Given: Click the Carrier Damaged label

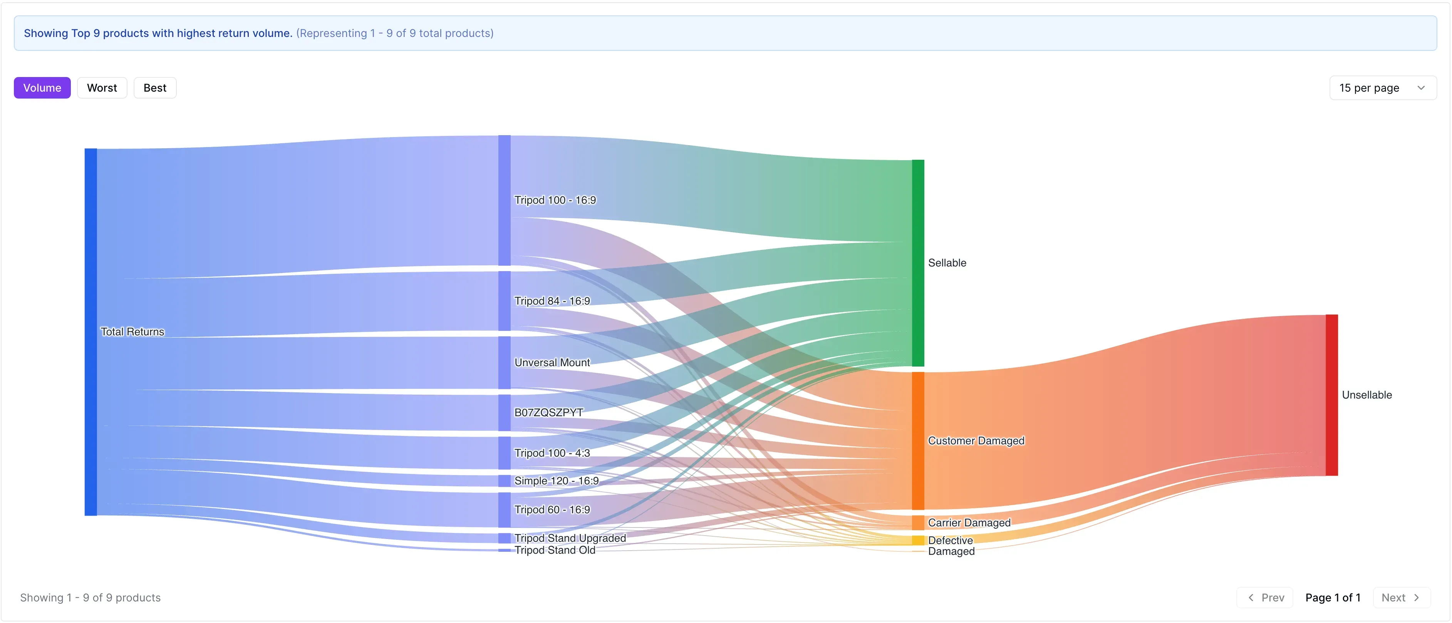Looking at the screenshot, I should click(x=969, y=523).
